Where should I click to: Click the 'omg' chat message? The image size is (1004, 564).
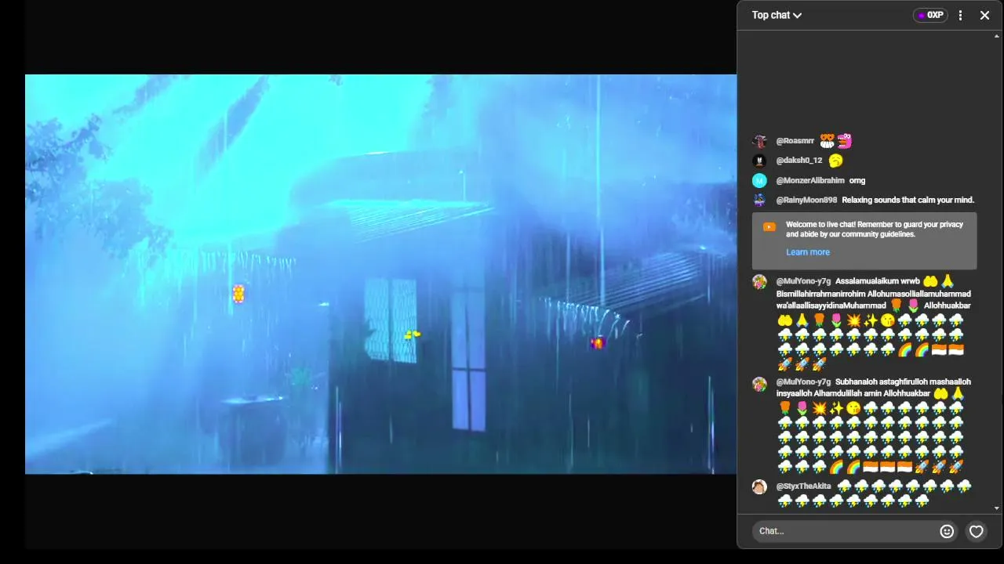(857, 180)
